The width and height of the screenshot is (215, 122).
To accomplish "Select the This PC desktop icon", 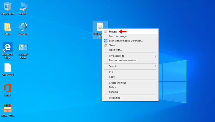I will point(23,7).
